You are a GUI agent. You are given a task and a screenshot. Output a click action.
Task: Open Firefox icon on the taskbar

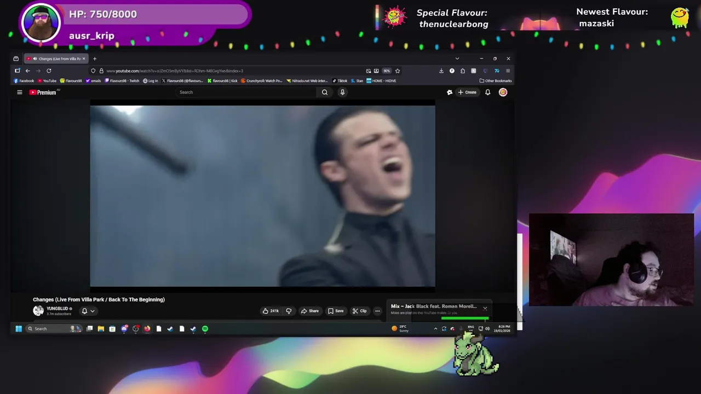(x=147, y=329)
